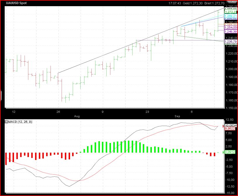Screen dimensions: 238x196
Task: Click the green histogram value arrow marker
Action: (223, 152)
